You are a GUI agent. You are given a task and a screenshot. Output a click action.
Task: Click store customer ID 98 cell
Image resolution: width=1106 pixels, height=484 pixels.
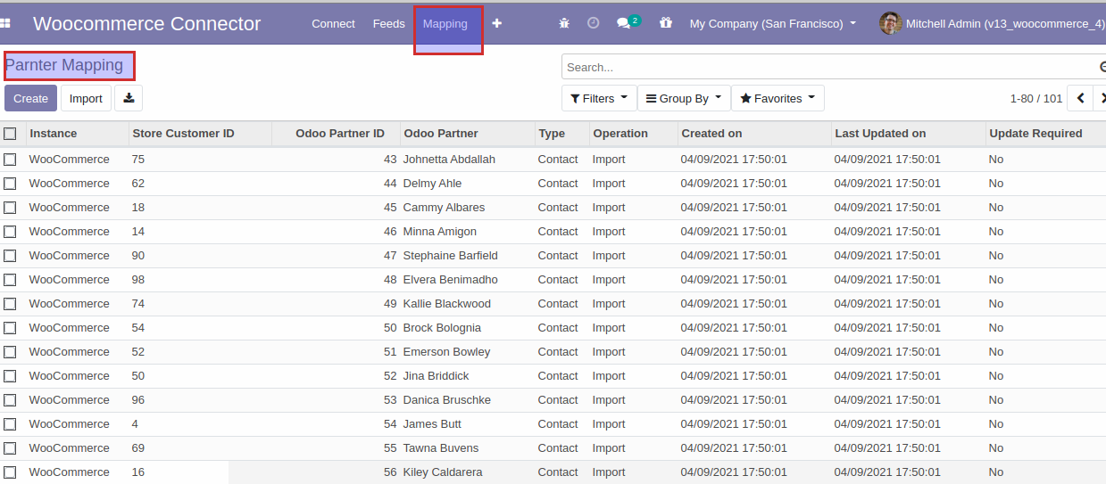(x=138, y=280)
